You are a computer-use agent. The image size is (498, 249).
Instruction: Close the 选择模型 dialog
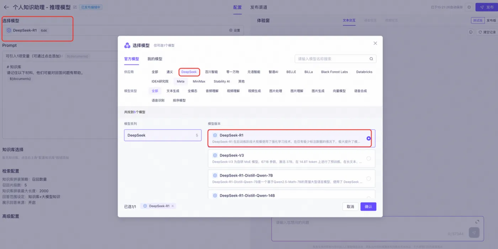[375, 43]
